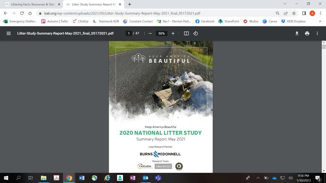
Task: Open the browser home page
Action: pos(30,13)
